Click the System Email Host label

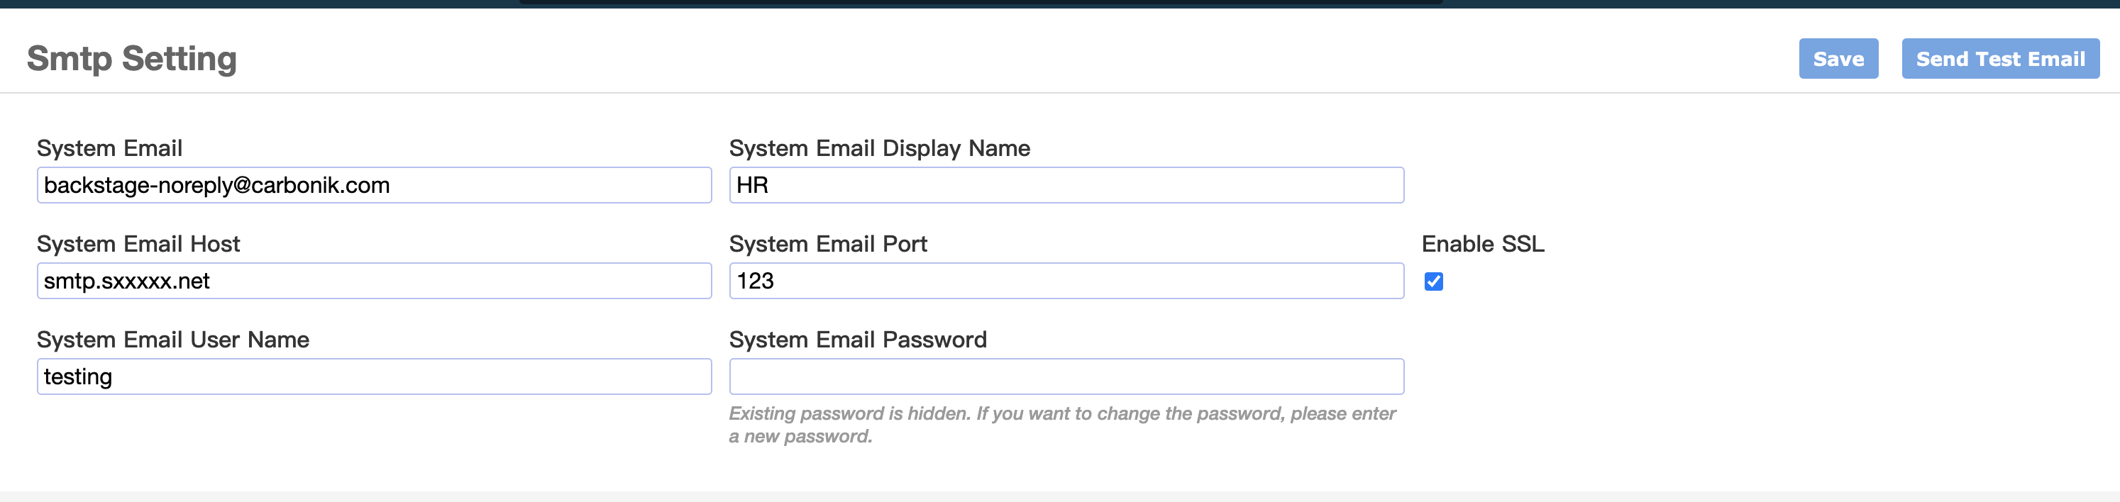click(138, 244)
